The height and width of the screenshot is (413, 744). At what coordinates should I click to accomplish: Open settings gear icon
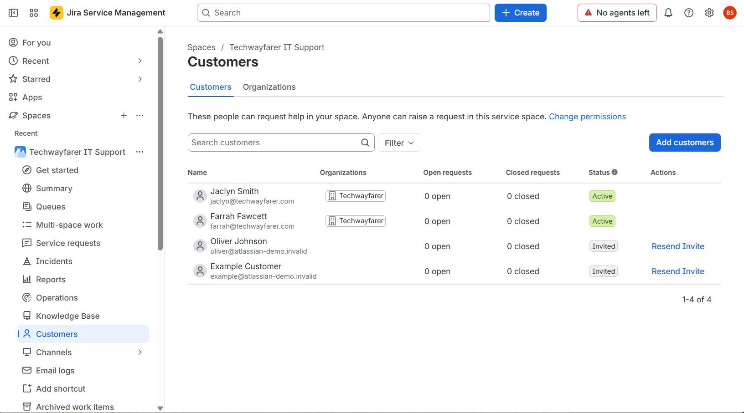point(709,13)
